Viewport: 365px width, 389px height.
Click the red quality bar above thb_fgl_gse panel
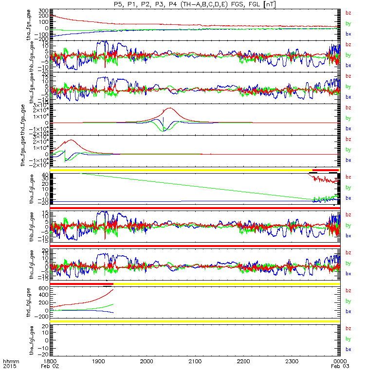coord(195,208)
